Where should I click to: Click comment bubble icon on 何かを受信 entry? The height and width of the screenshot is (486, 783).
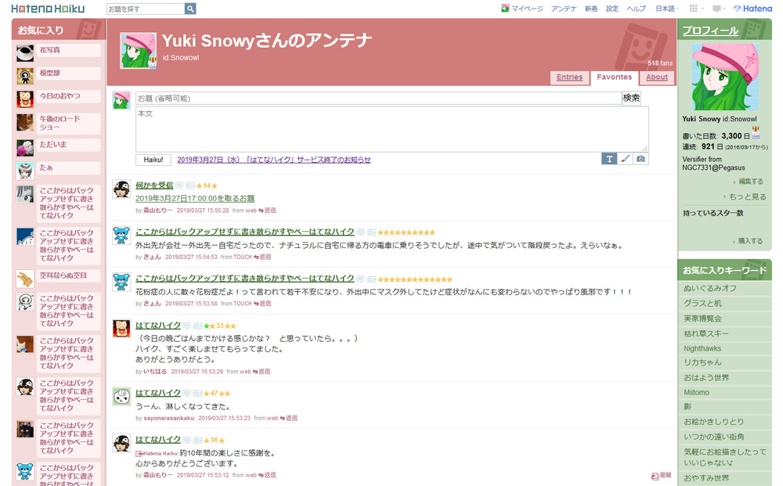179,185
